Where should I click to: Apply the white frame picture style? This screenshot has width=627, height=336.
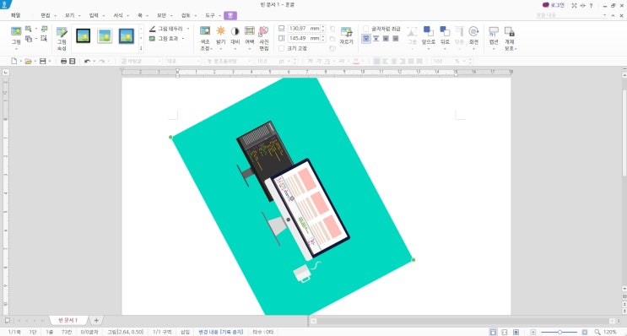coord(105,36)
